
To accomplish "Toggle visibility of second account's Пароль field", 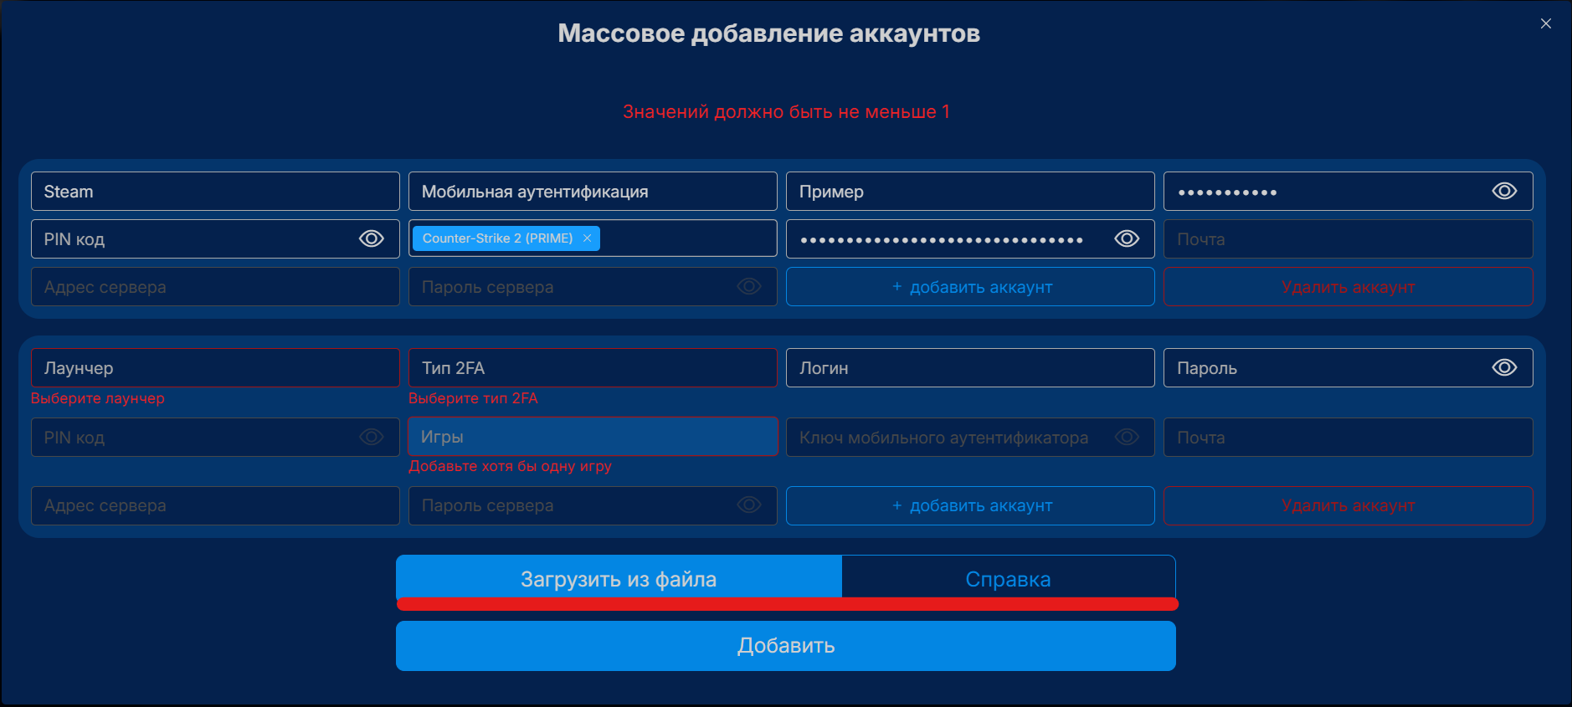I will click(1504, 368).
